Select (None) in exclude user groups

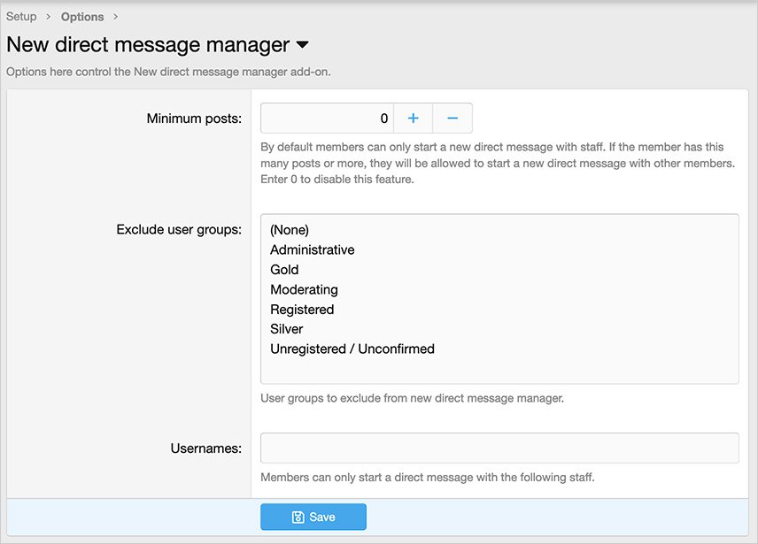[290, 230]
